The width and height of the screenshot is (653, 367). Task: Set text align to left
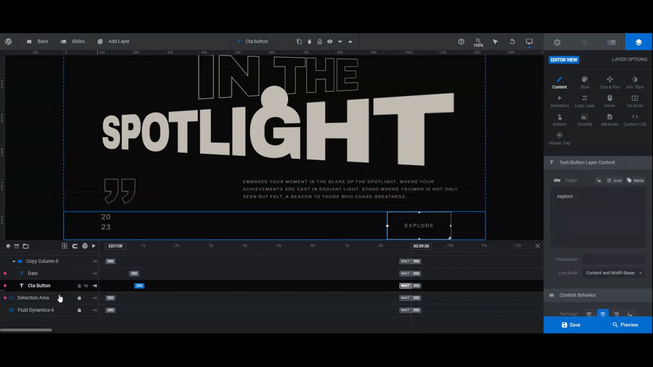coord(589,314)
